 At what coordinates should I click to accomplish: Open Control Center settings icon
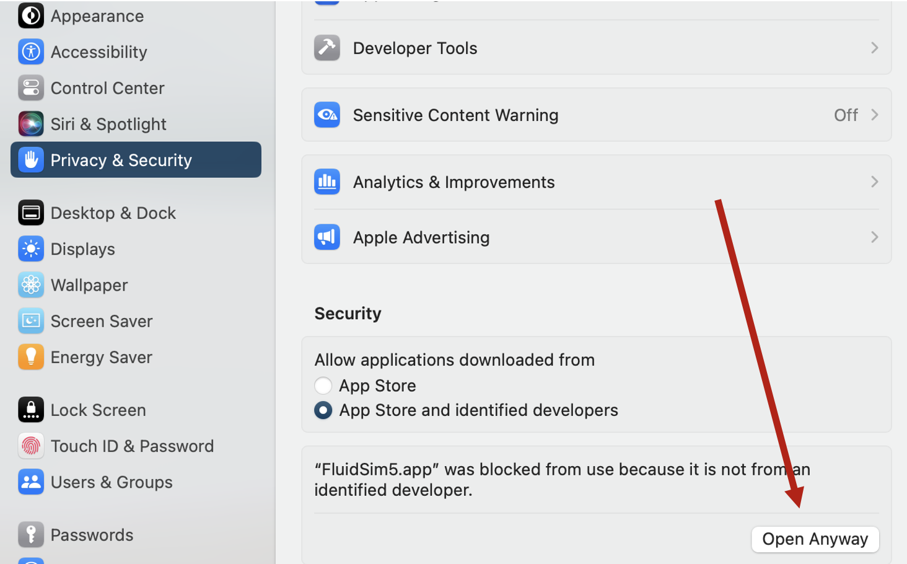(x=30, y=88)
